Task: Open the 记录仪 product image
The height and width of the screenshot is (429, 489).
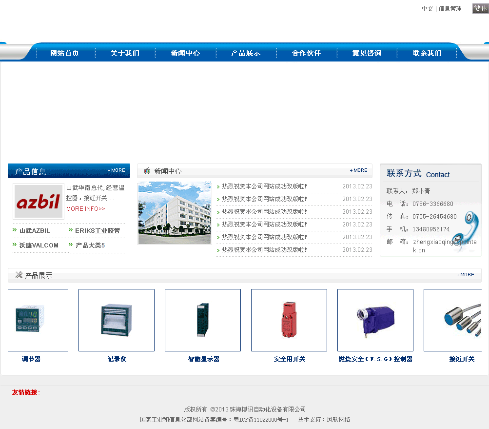Action: click(117, 320)
